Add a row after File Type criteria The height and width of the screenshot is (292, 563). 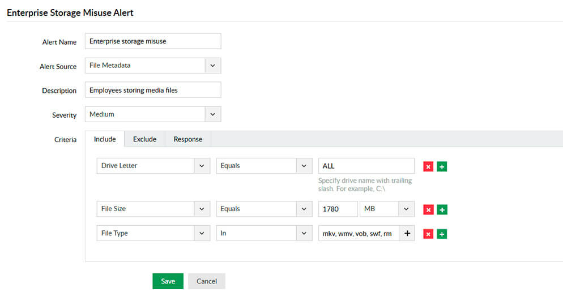[442, 234]
